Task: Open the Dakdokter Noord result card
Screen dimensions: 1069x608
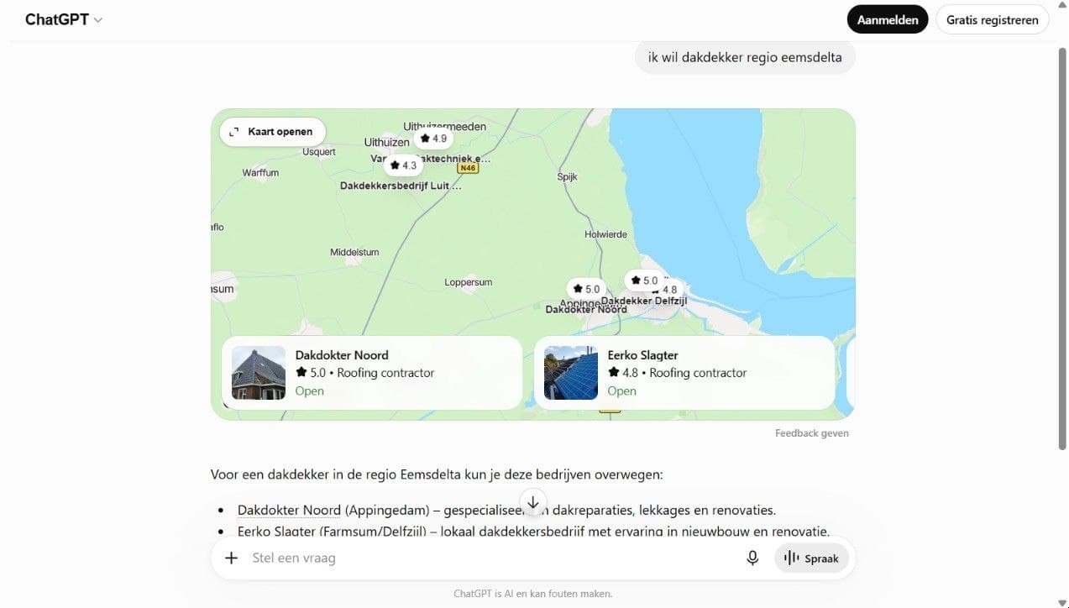Action: (372, 373)
